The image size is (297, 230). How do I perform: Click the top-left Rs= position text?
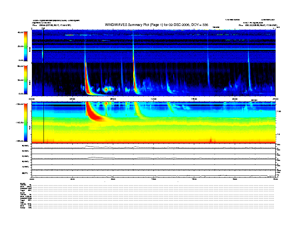tap(52, 25)
